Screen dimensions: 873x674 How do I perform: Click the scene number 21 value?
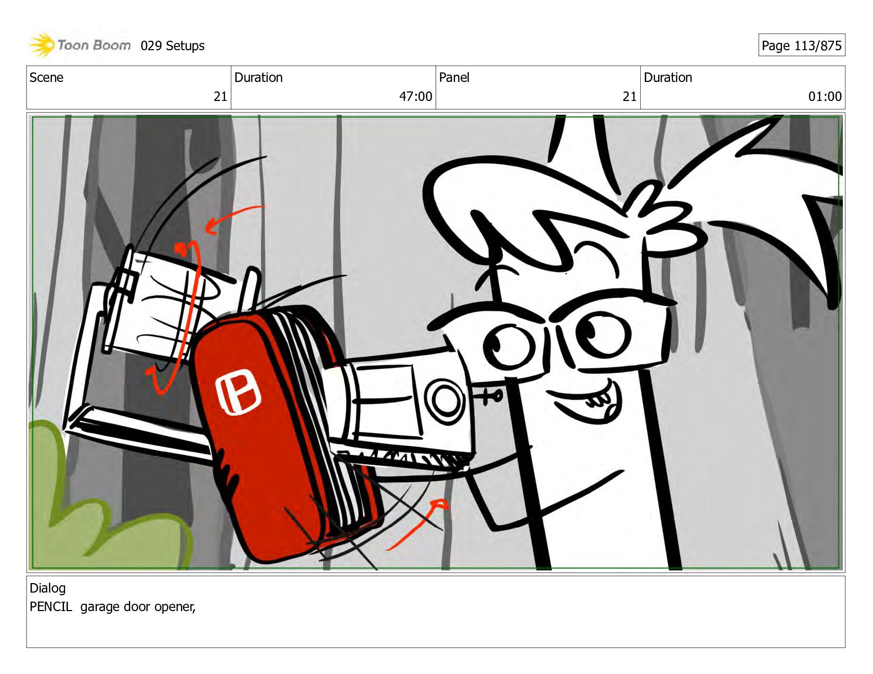tap(220, 97)
